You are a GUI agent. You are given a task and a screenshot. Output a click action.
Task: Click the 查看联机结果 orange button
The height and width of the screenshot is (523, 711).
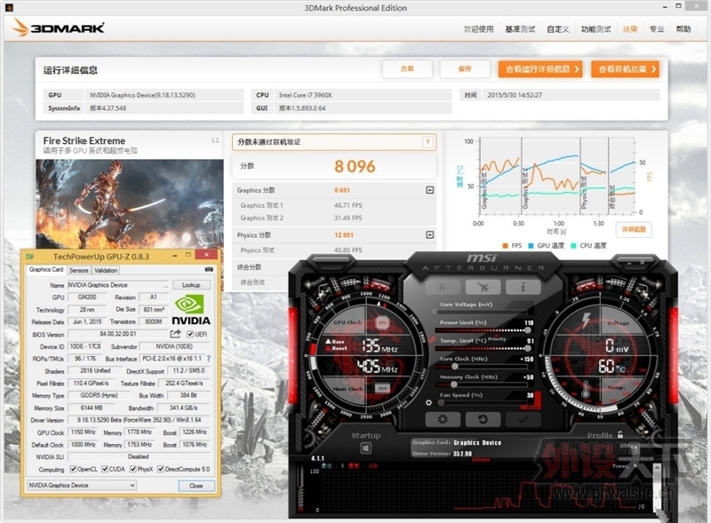625,69
